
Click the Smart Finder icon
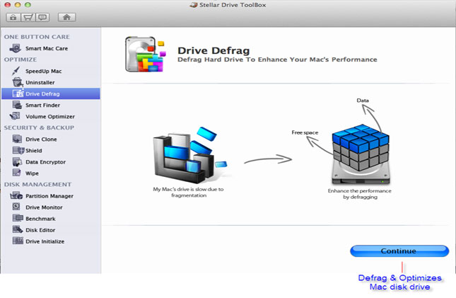17,105
